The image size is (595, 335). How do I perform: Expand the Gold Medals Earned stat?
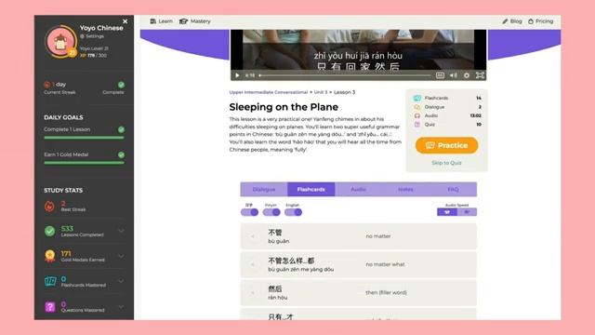click(x=121, y=256)
